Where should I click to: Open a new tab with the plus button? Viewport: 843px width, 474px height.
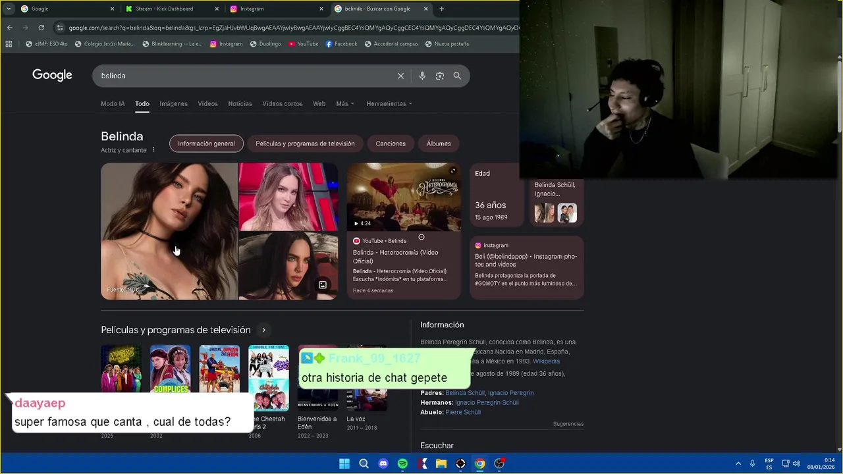coord(441,9)
